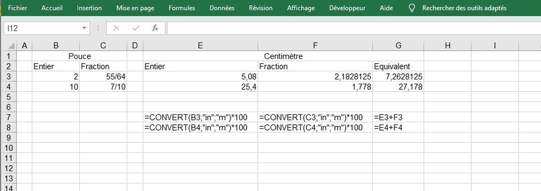Expand the Name Box dropdown arrow
This screenshot has height=191, width=541.
[x=84, y=28]
